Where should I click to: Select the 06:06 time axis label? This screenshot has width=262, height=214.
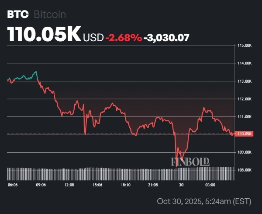click(x=13, y=185)
